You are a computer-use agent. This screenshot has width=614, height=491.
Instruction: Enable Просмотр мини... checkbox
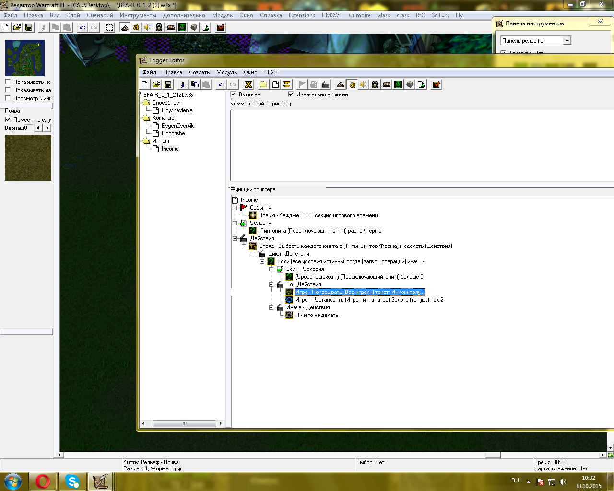click(8, 98)
